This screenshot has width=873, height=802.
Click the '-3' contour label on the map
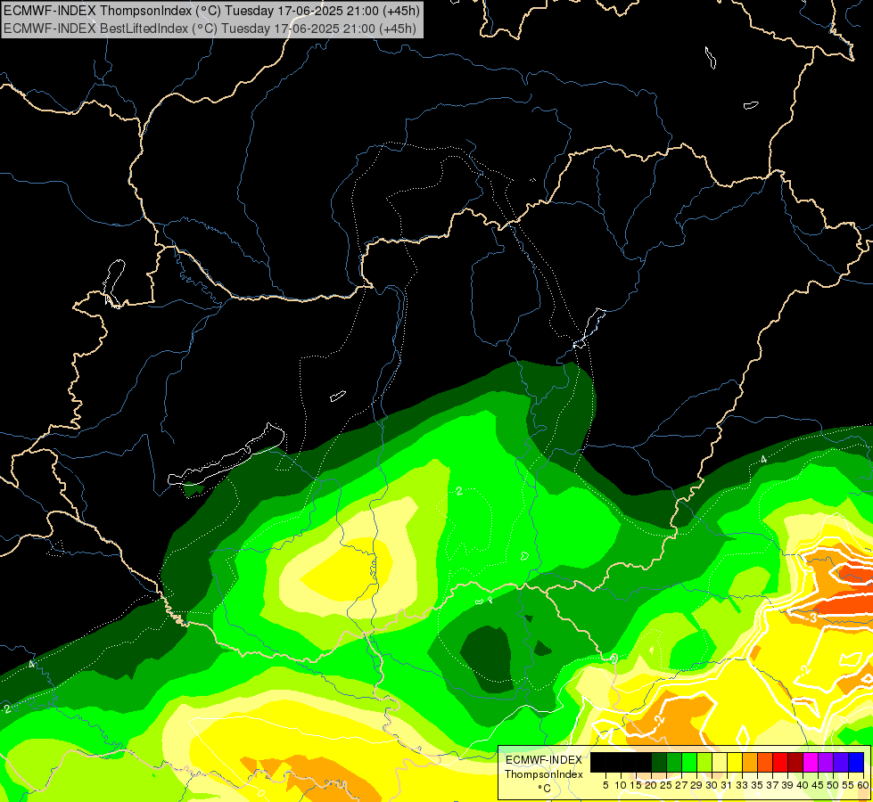811,618
